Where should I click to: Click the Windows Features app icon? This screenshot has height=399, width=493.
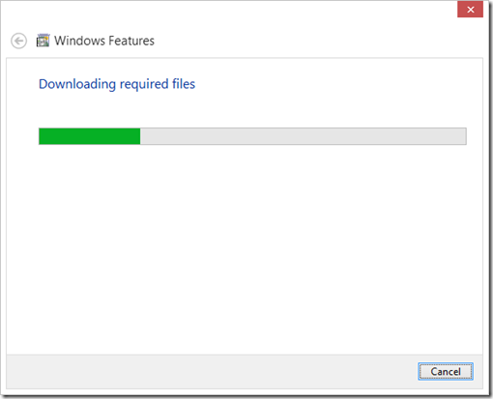43,41
